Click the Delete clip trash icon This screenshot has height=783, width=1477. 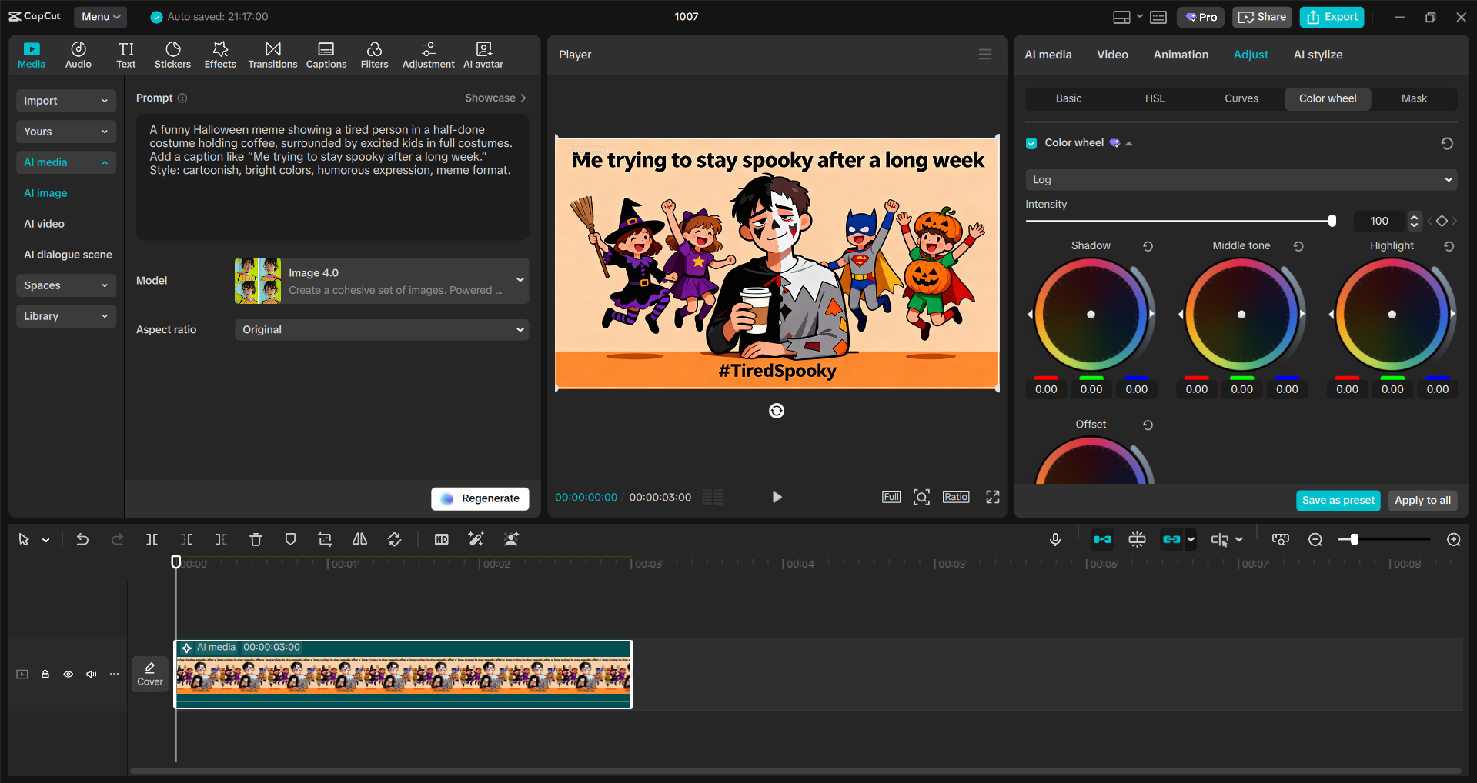pyautogui.click(x=256, y=539)
